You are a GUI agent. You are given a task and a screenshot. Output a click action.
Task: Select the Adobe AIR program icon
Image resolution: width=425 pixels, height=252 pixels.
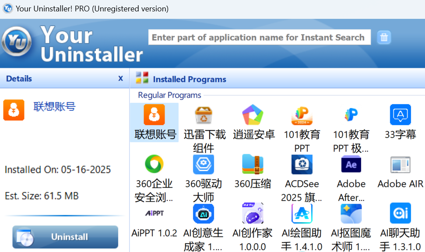(400, 164)
